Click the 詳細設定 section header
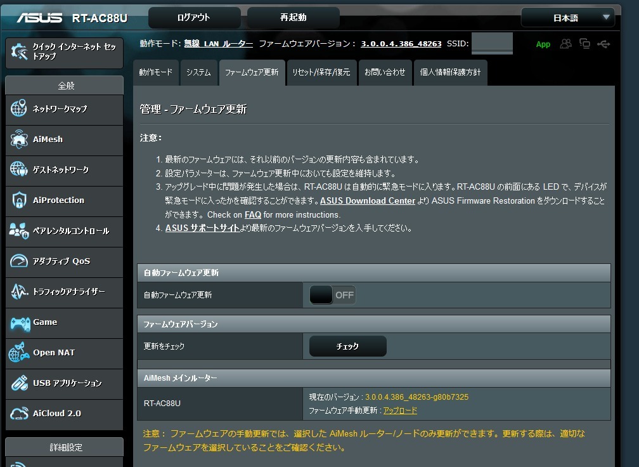The image size is (639, 467). pyautogui.click(x=65, y=447)
